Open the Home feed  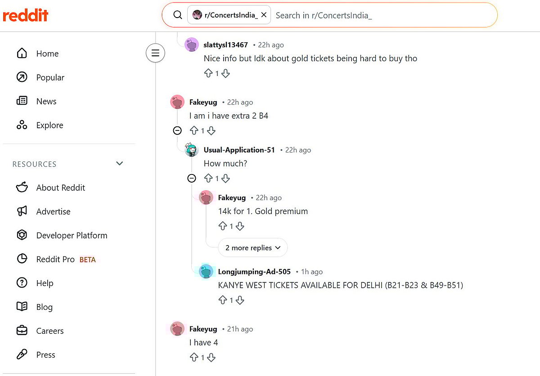click(x=47, y=54)
